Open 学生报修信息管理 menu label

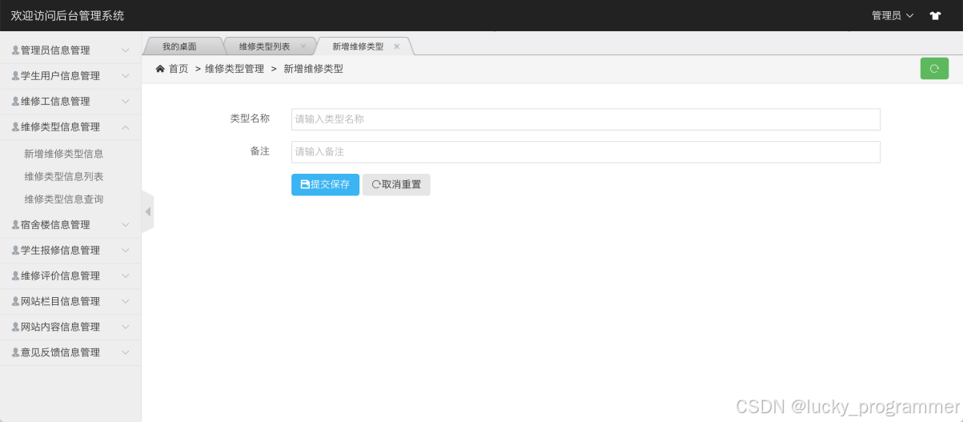pos(60,250)
